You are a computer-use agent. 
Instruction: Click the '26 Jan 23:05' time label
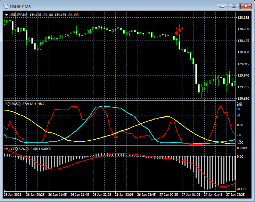(124, 194)
